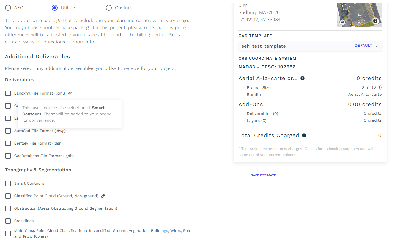Click the Mapbox logo icon on map thumbnail
Image resolution: width=395 pixels, height=240 pixels.
342,22
